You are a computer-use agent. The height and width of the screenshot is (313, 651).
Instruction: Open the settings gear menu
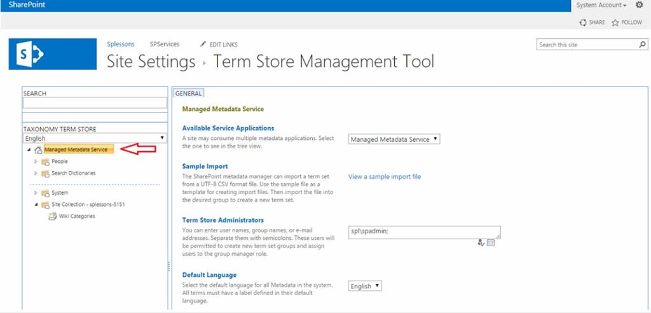click(x=640, y=5)
